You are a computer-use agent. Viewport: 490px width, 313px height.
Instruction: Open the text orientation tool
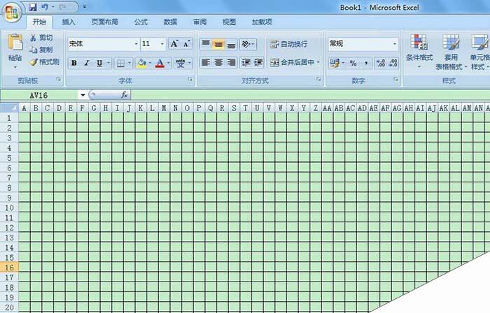[x=246, y=44]
